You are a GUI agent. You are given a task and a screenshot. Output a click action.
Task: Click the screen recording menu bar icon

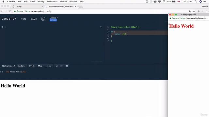coord(147,2)
